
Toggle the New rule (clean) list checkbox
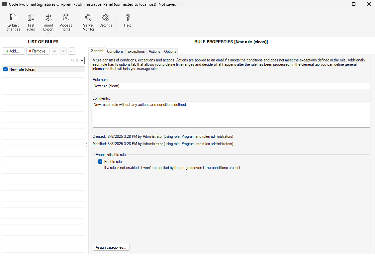pos(5,69)
